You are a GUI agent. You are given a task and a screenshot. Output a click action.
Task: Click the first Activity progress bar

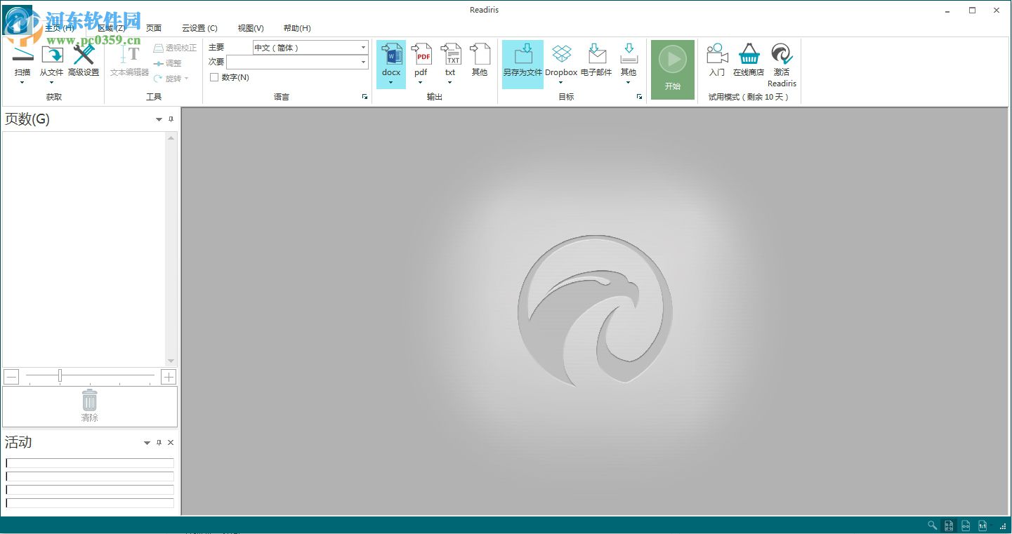(90, 463)
